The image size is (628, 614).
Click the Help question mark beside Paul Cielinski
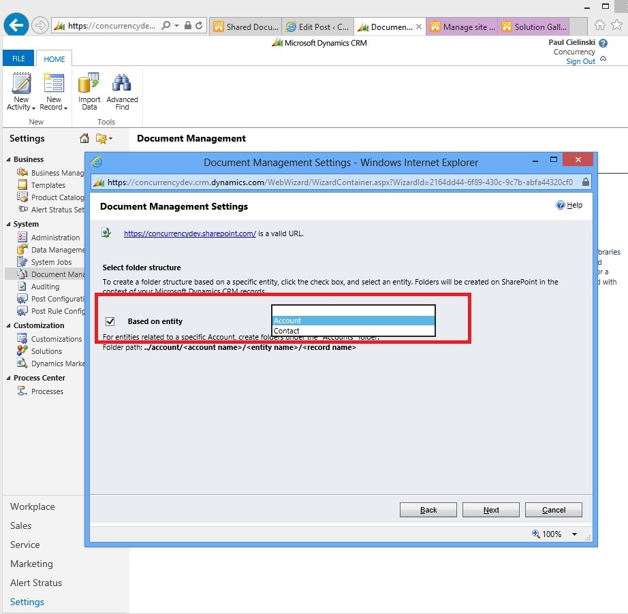pos(603,43)
